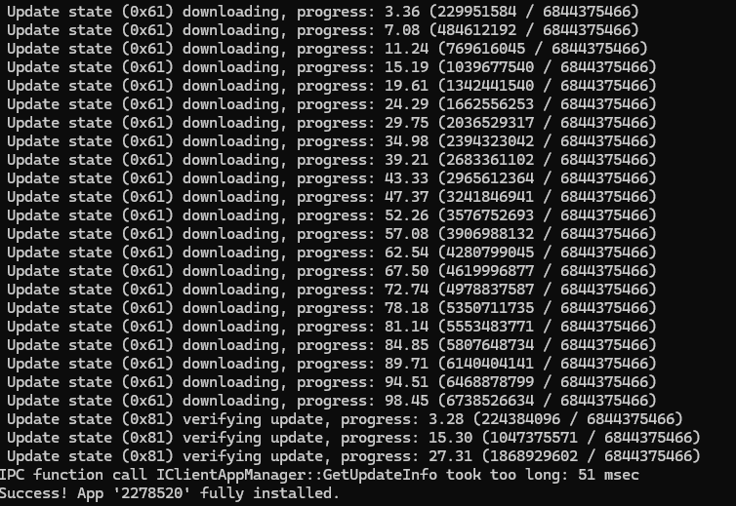The height and width of the screenshot is (506, 736).
Task: Click the verifying update line at 15.30
Action: 353,438
